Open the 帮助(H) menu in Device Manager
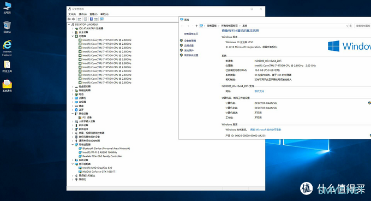Image resolution: width=371 pixels, height=201 pixels. tap(104, 14)
